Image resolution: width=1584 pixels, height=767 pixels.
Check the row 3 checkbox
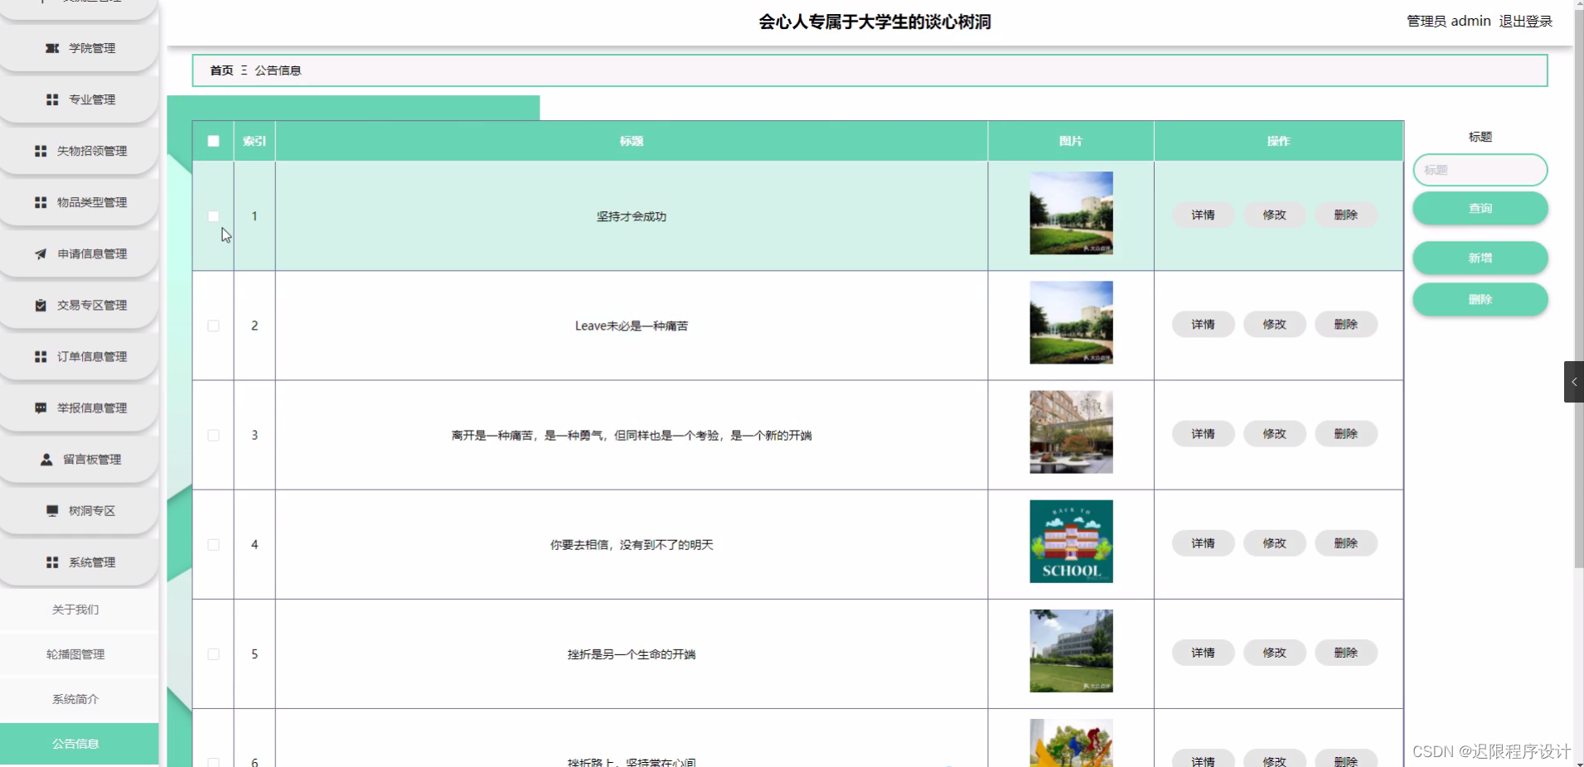click(x=213, y=435)
